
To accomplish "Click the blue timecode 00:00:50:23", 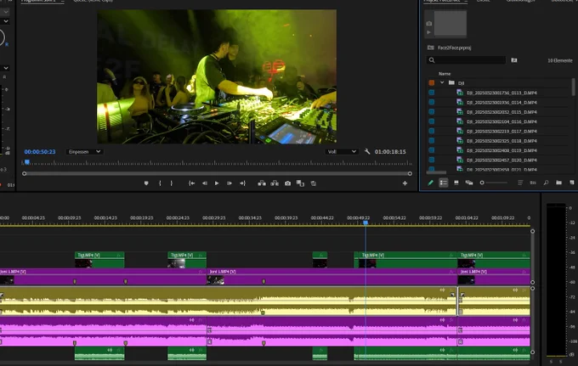I will [40, 152].
